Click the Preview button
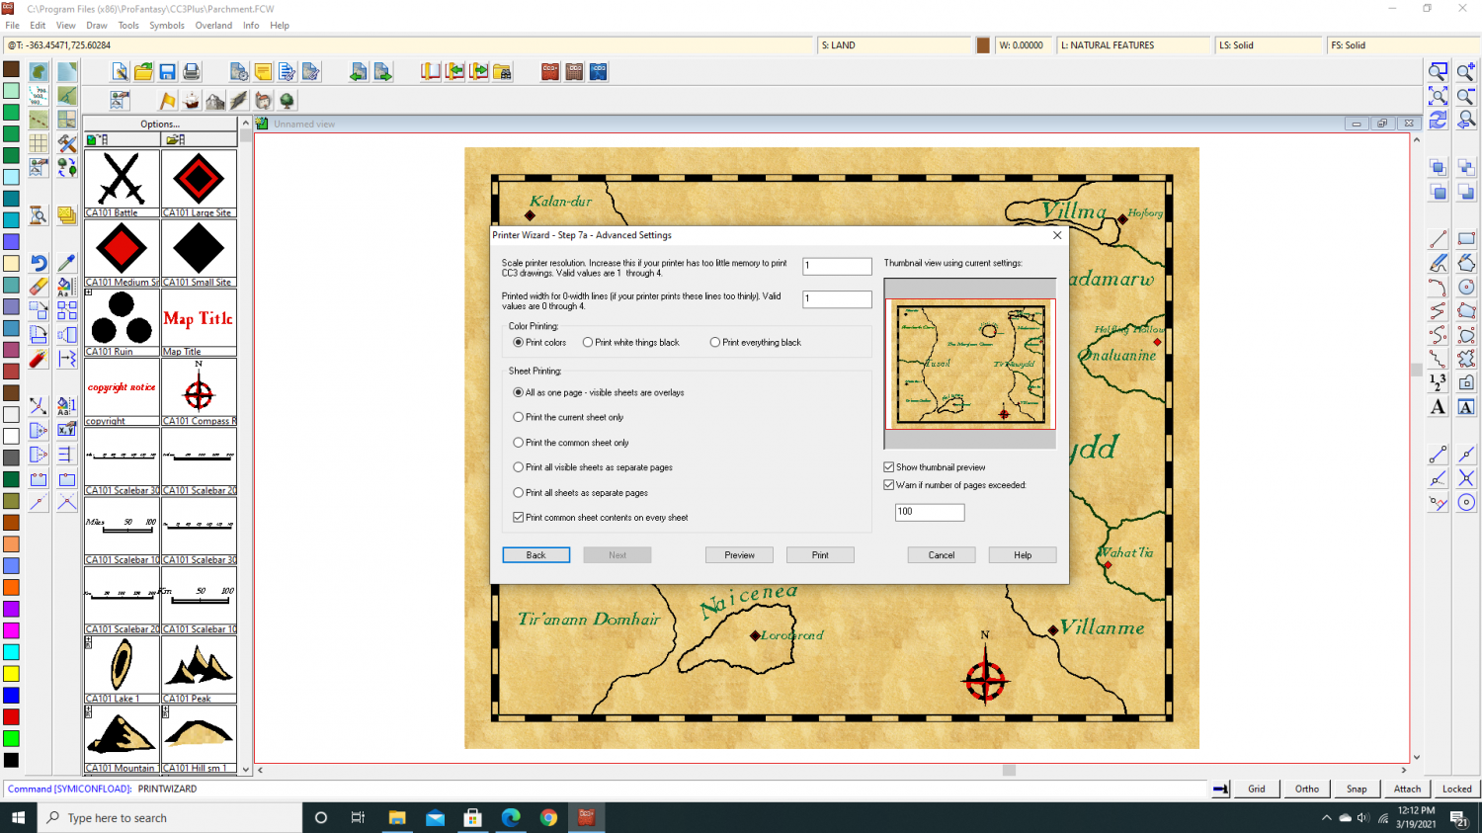Image resolution: width=1482 pixels, height=833 pixels. pyautogui.click(x=739, y=555)
